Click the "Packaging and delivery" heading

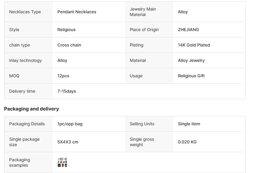point(31,109)
